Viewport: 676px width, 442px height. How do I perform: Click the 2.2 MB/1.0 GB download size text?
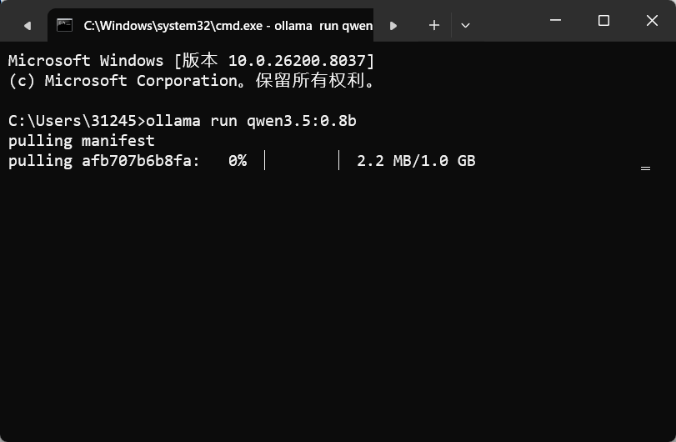tap(416, 161)
